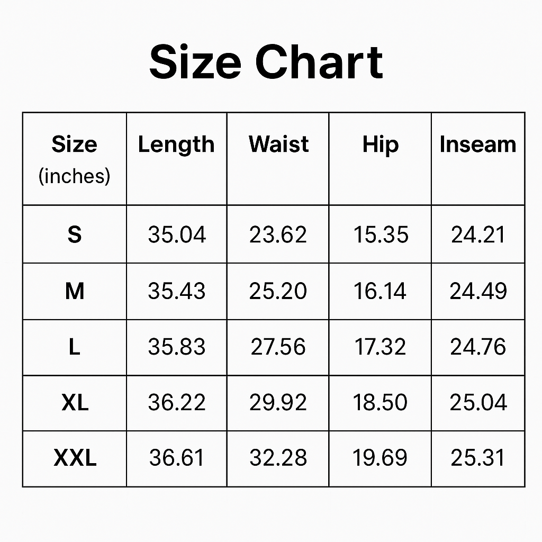This screenshot has height=542, width=542.
Task: Click the 36.22 length value for XL
Action: coord(176,403)
